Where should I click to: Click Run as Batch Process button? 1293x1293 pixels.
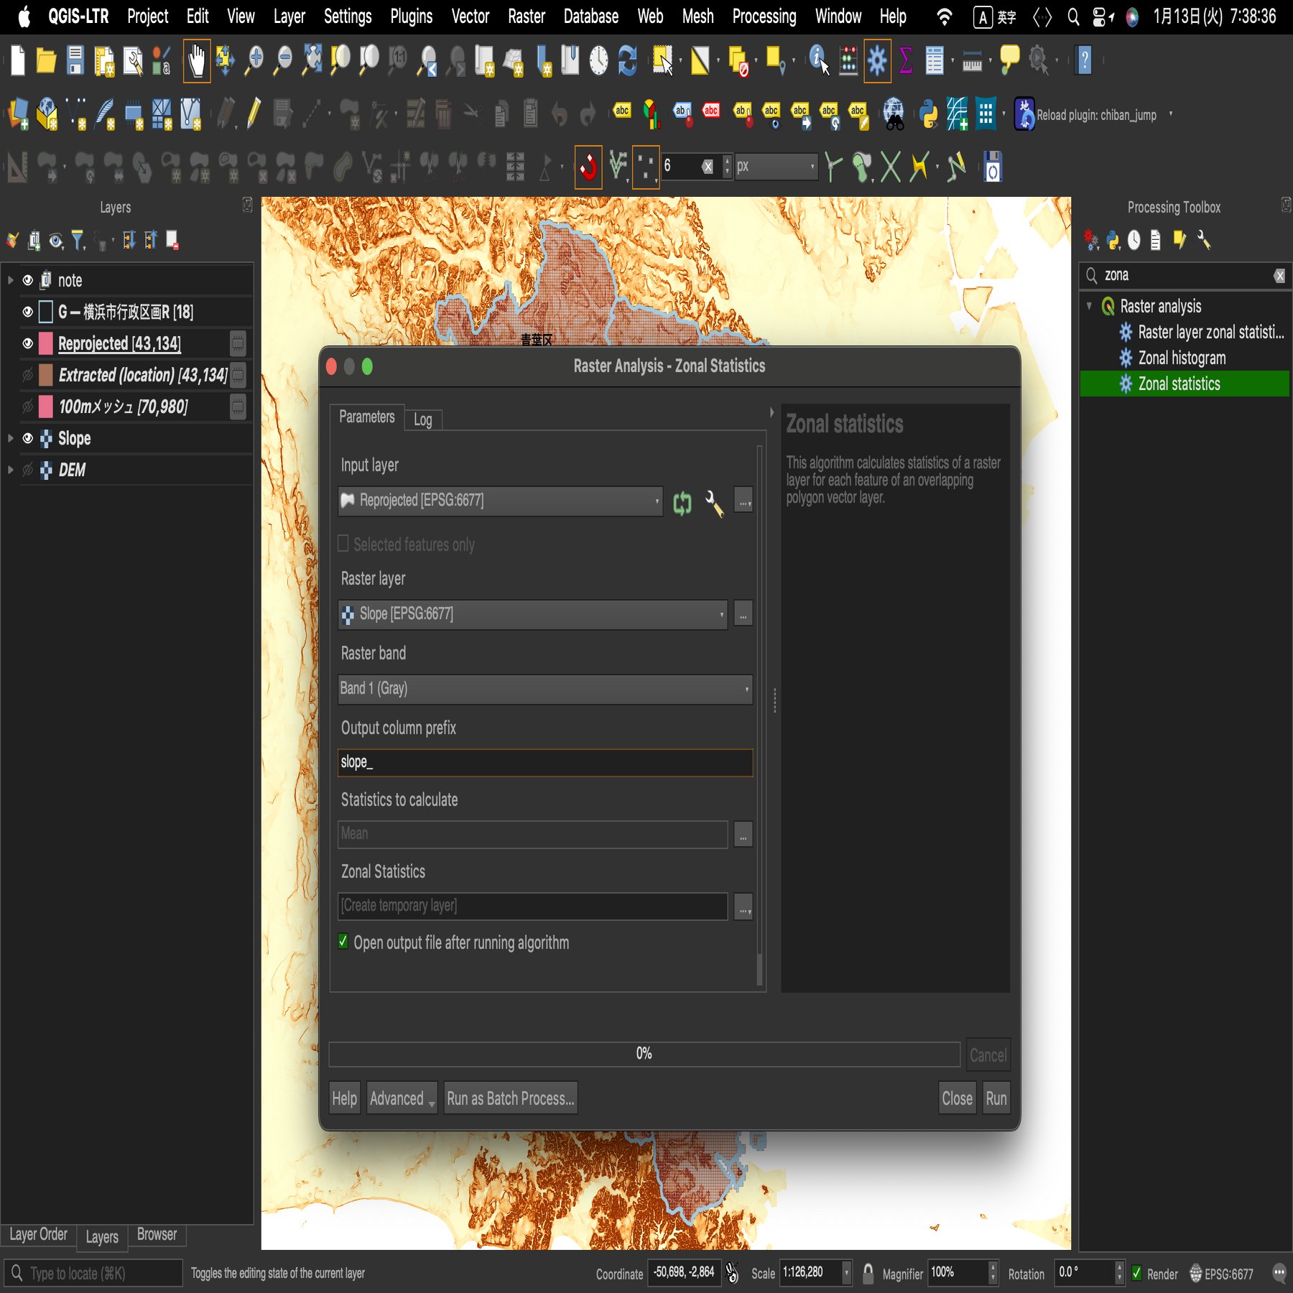[511, 1098]
